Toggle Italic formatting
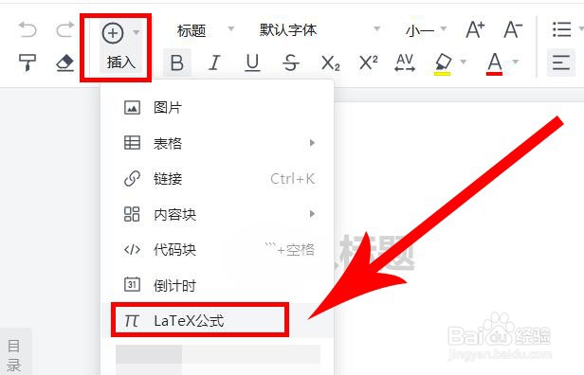Viewport: 584px width, 375px height. tap(214, 62)
